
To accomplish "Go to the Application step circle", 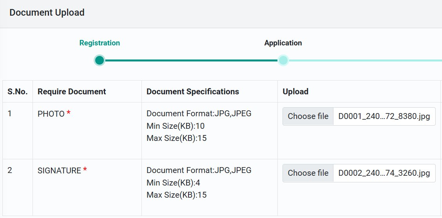I will tap(283, 60).
